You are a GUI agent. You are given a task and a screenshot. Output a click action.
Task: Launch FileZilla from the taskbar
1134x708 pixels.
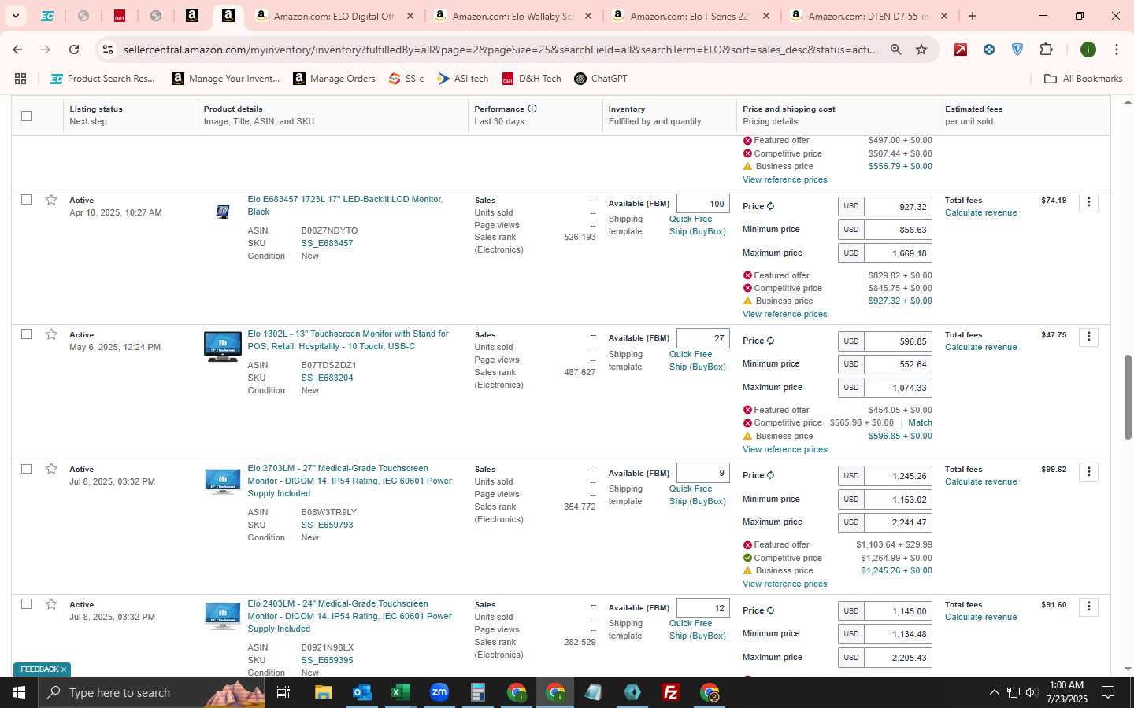coord(671,692)
